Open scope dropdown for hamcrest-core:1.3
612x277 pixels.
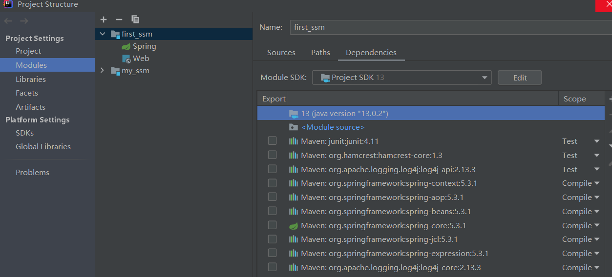pyautogui.click(x=596, y=156)
